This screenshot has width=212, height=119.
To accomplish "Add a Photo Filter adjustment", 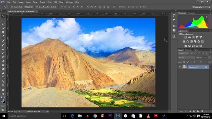I will 195,42.
